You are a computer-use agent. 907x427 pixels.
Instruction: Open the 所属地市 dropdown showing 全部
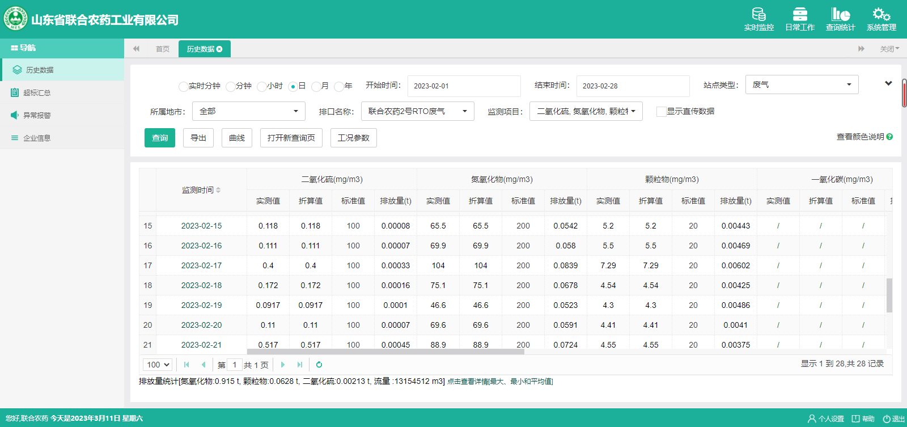[248, 111]
